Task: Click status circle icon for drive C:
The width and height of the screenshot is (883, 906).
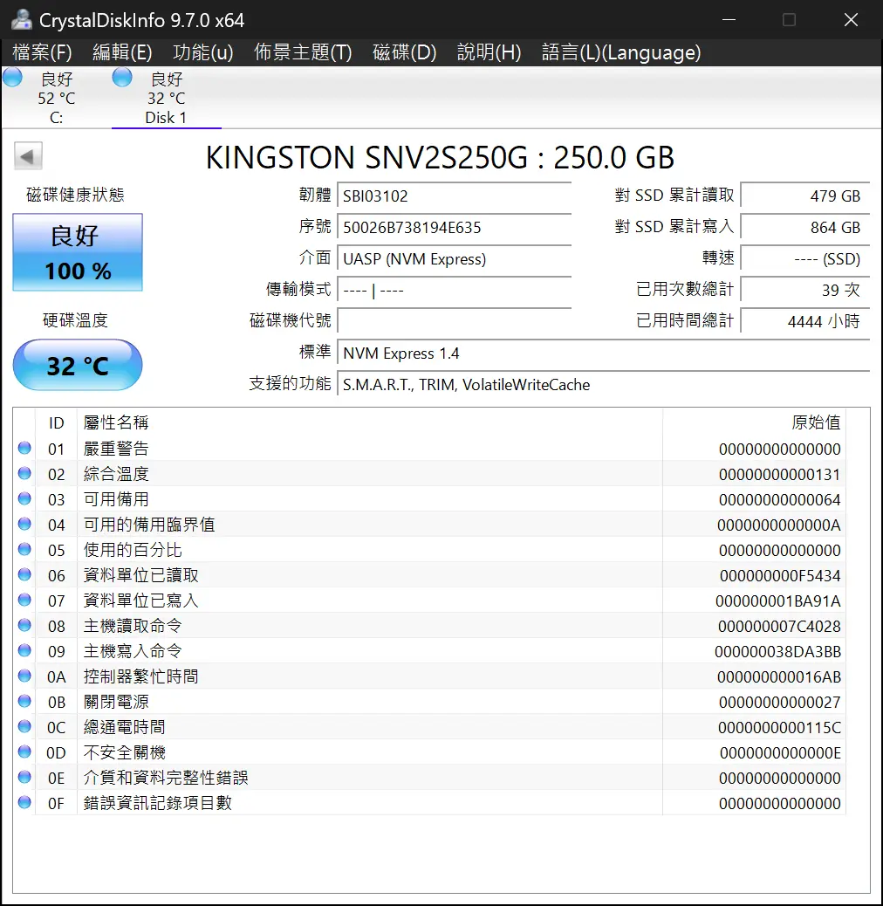Action: click(13, 77)
